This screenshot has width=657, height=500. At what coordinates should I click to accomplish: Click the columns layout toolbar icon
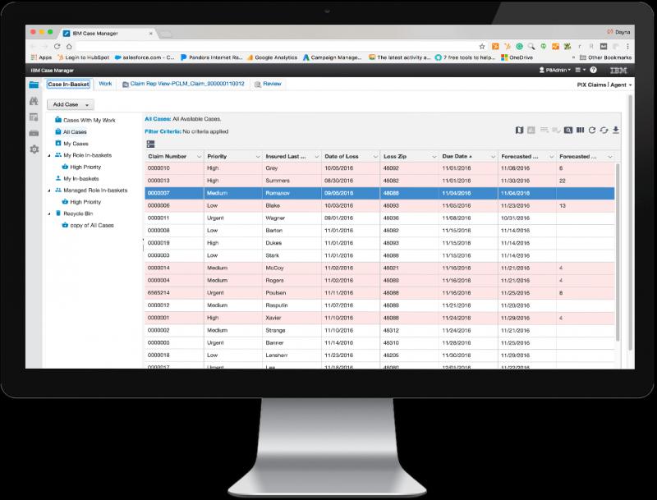pos(580,131)
